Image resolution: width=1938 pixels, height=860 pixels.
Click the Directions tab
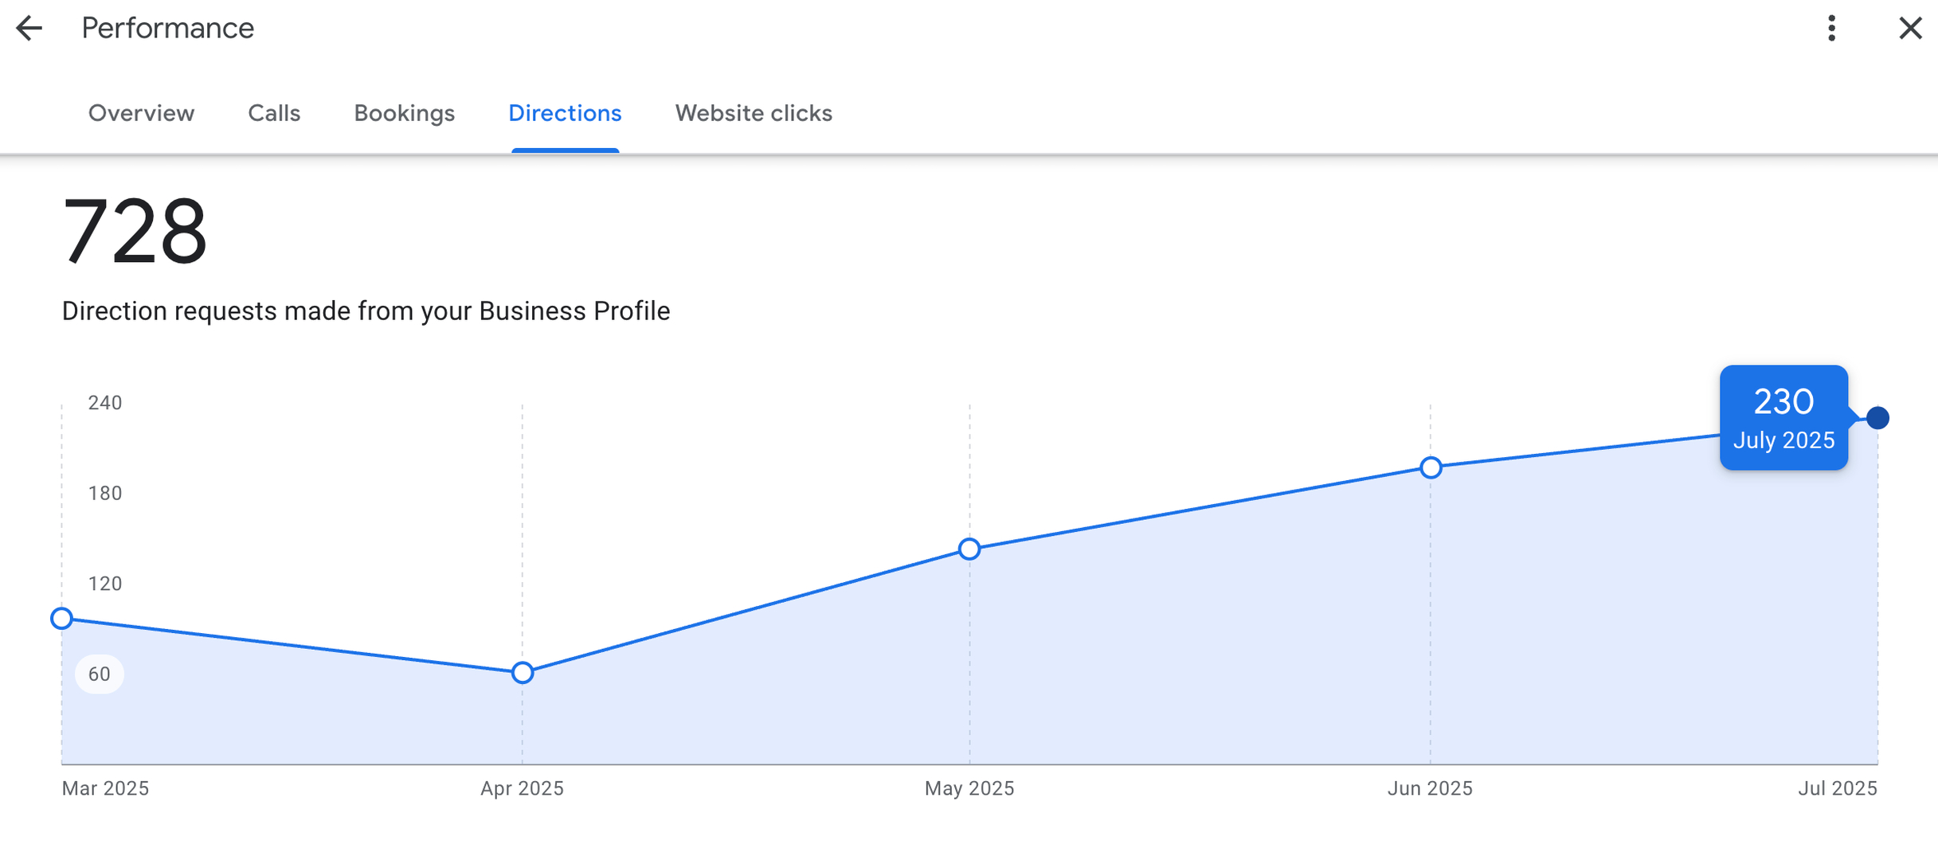[x=565, y=114]
